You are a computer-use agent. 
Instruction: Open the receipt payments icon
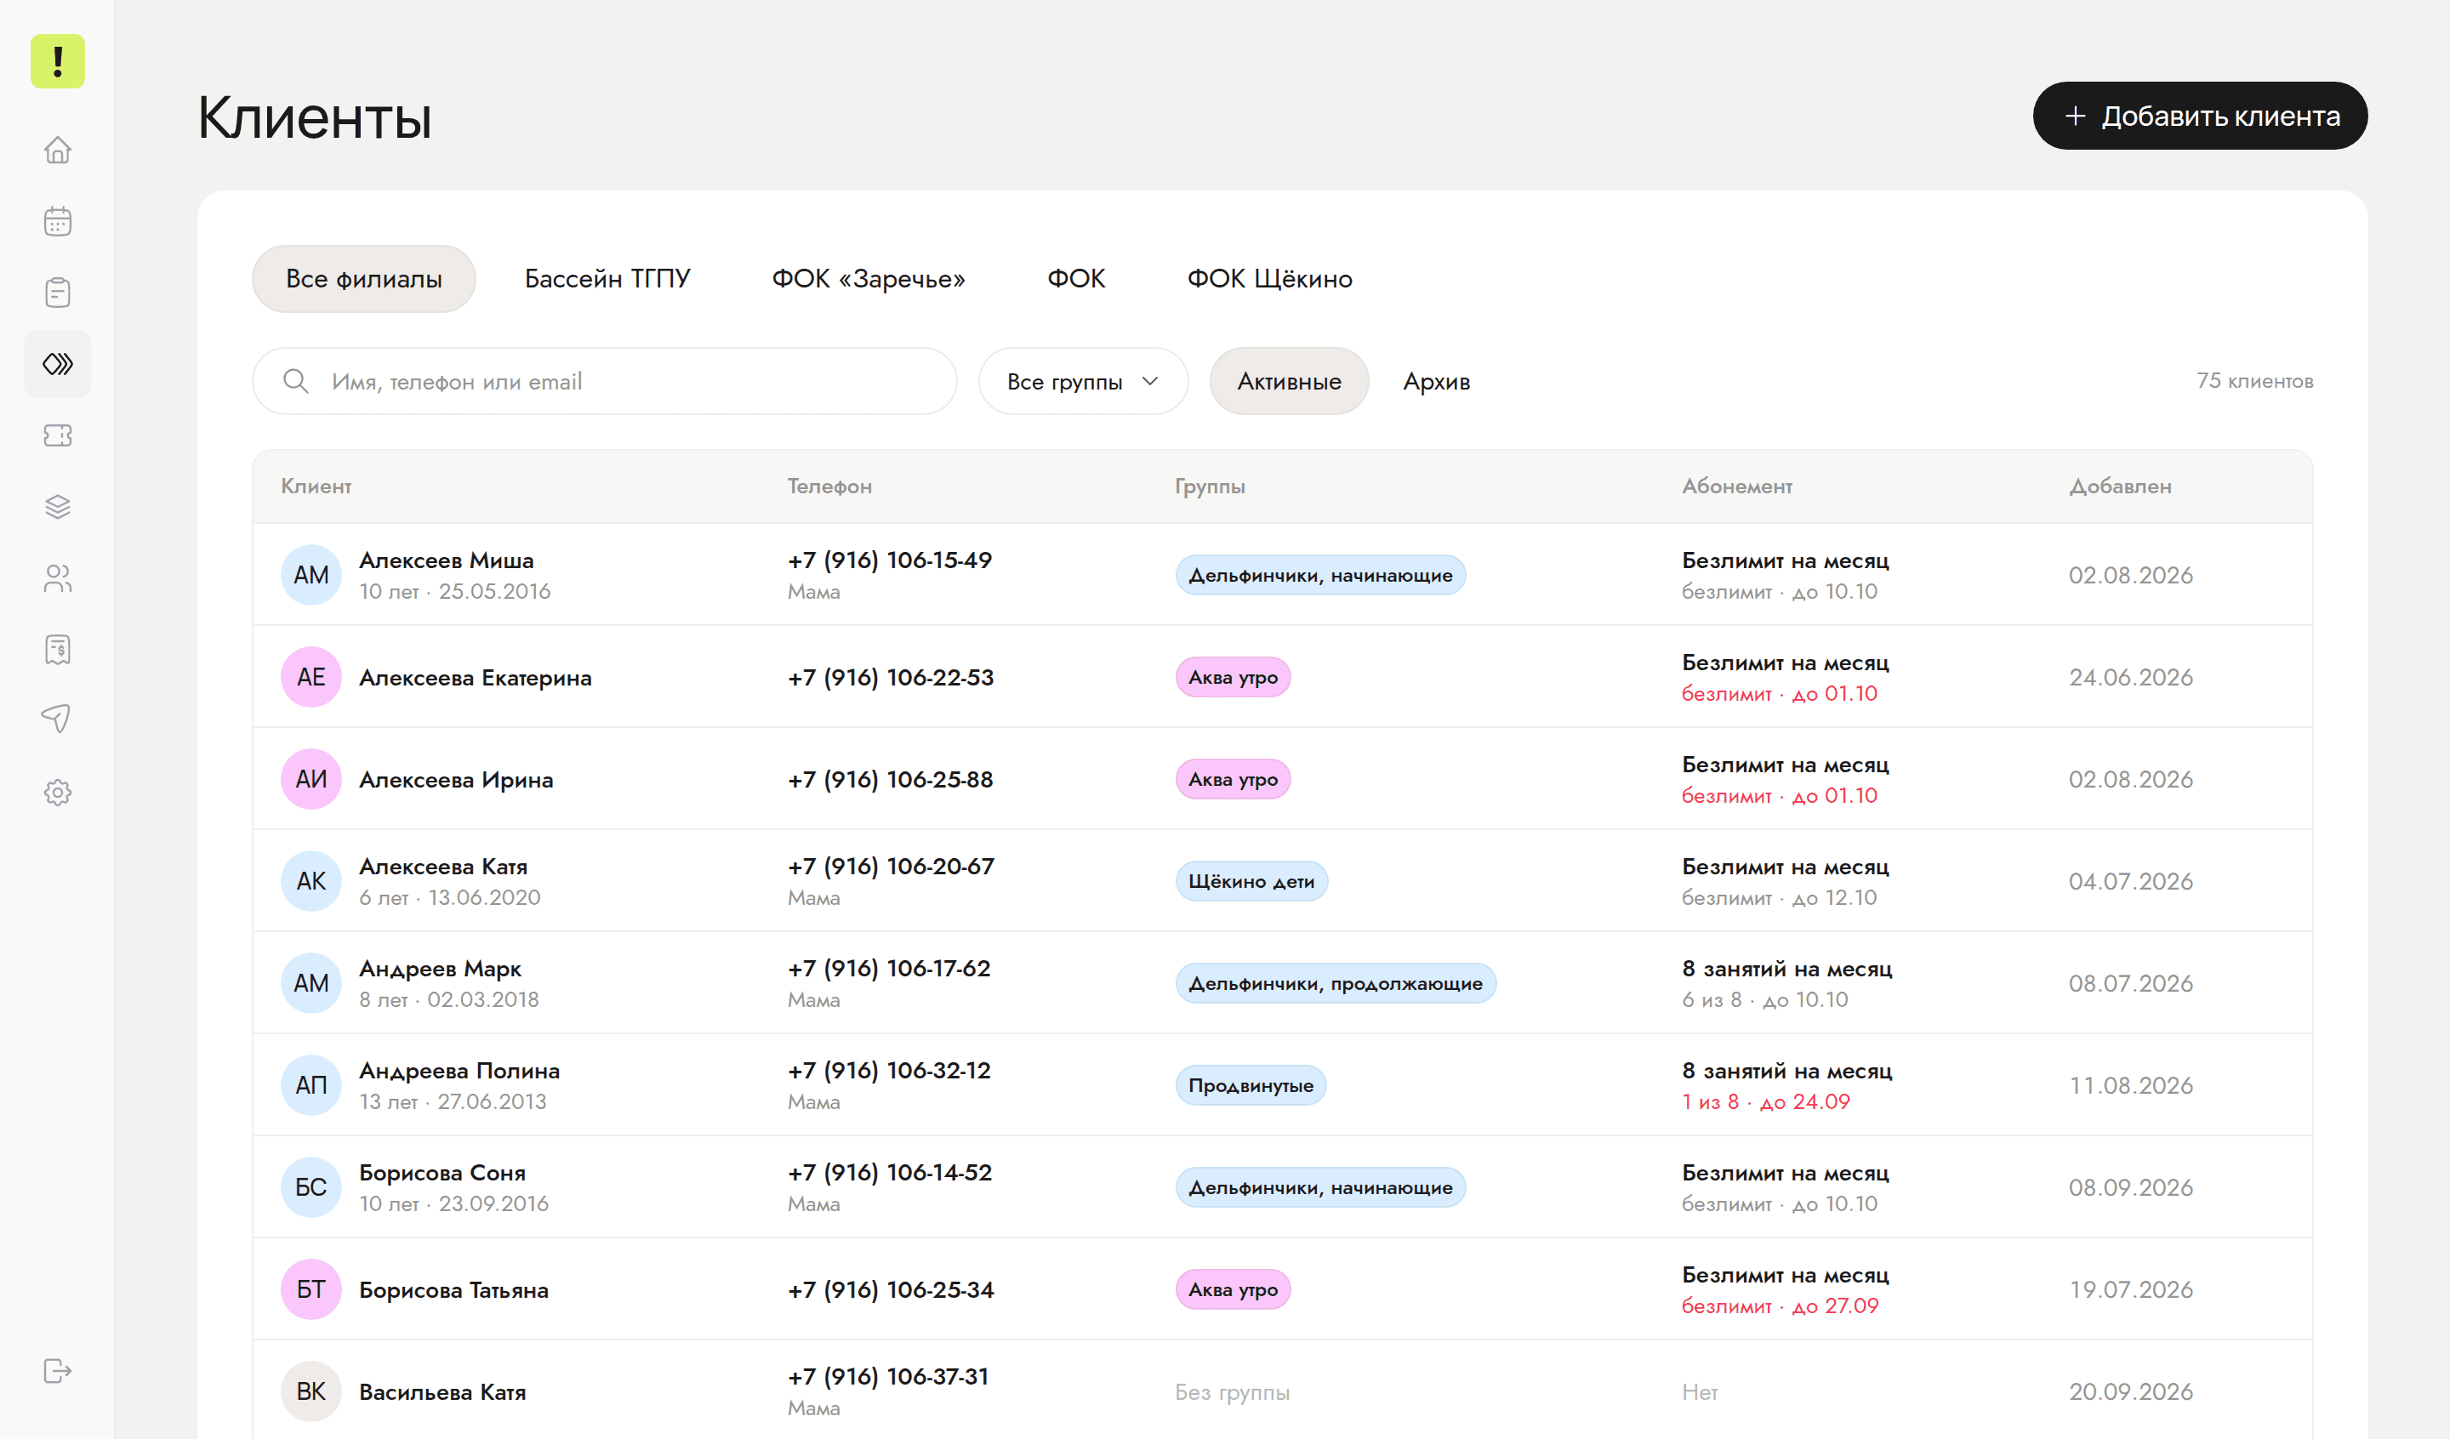(x=57, y=650)
